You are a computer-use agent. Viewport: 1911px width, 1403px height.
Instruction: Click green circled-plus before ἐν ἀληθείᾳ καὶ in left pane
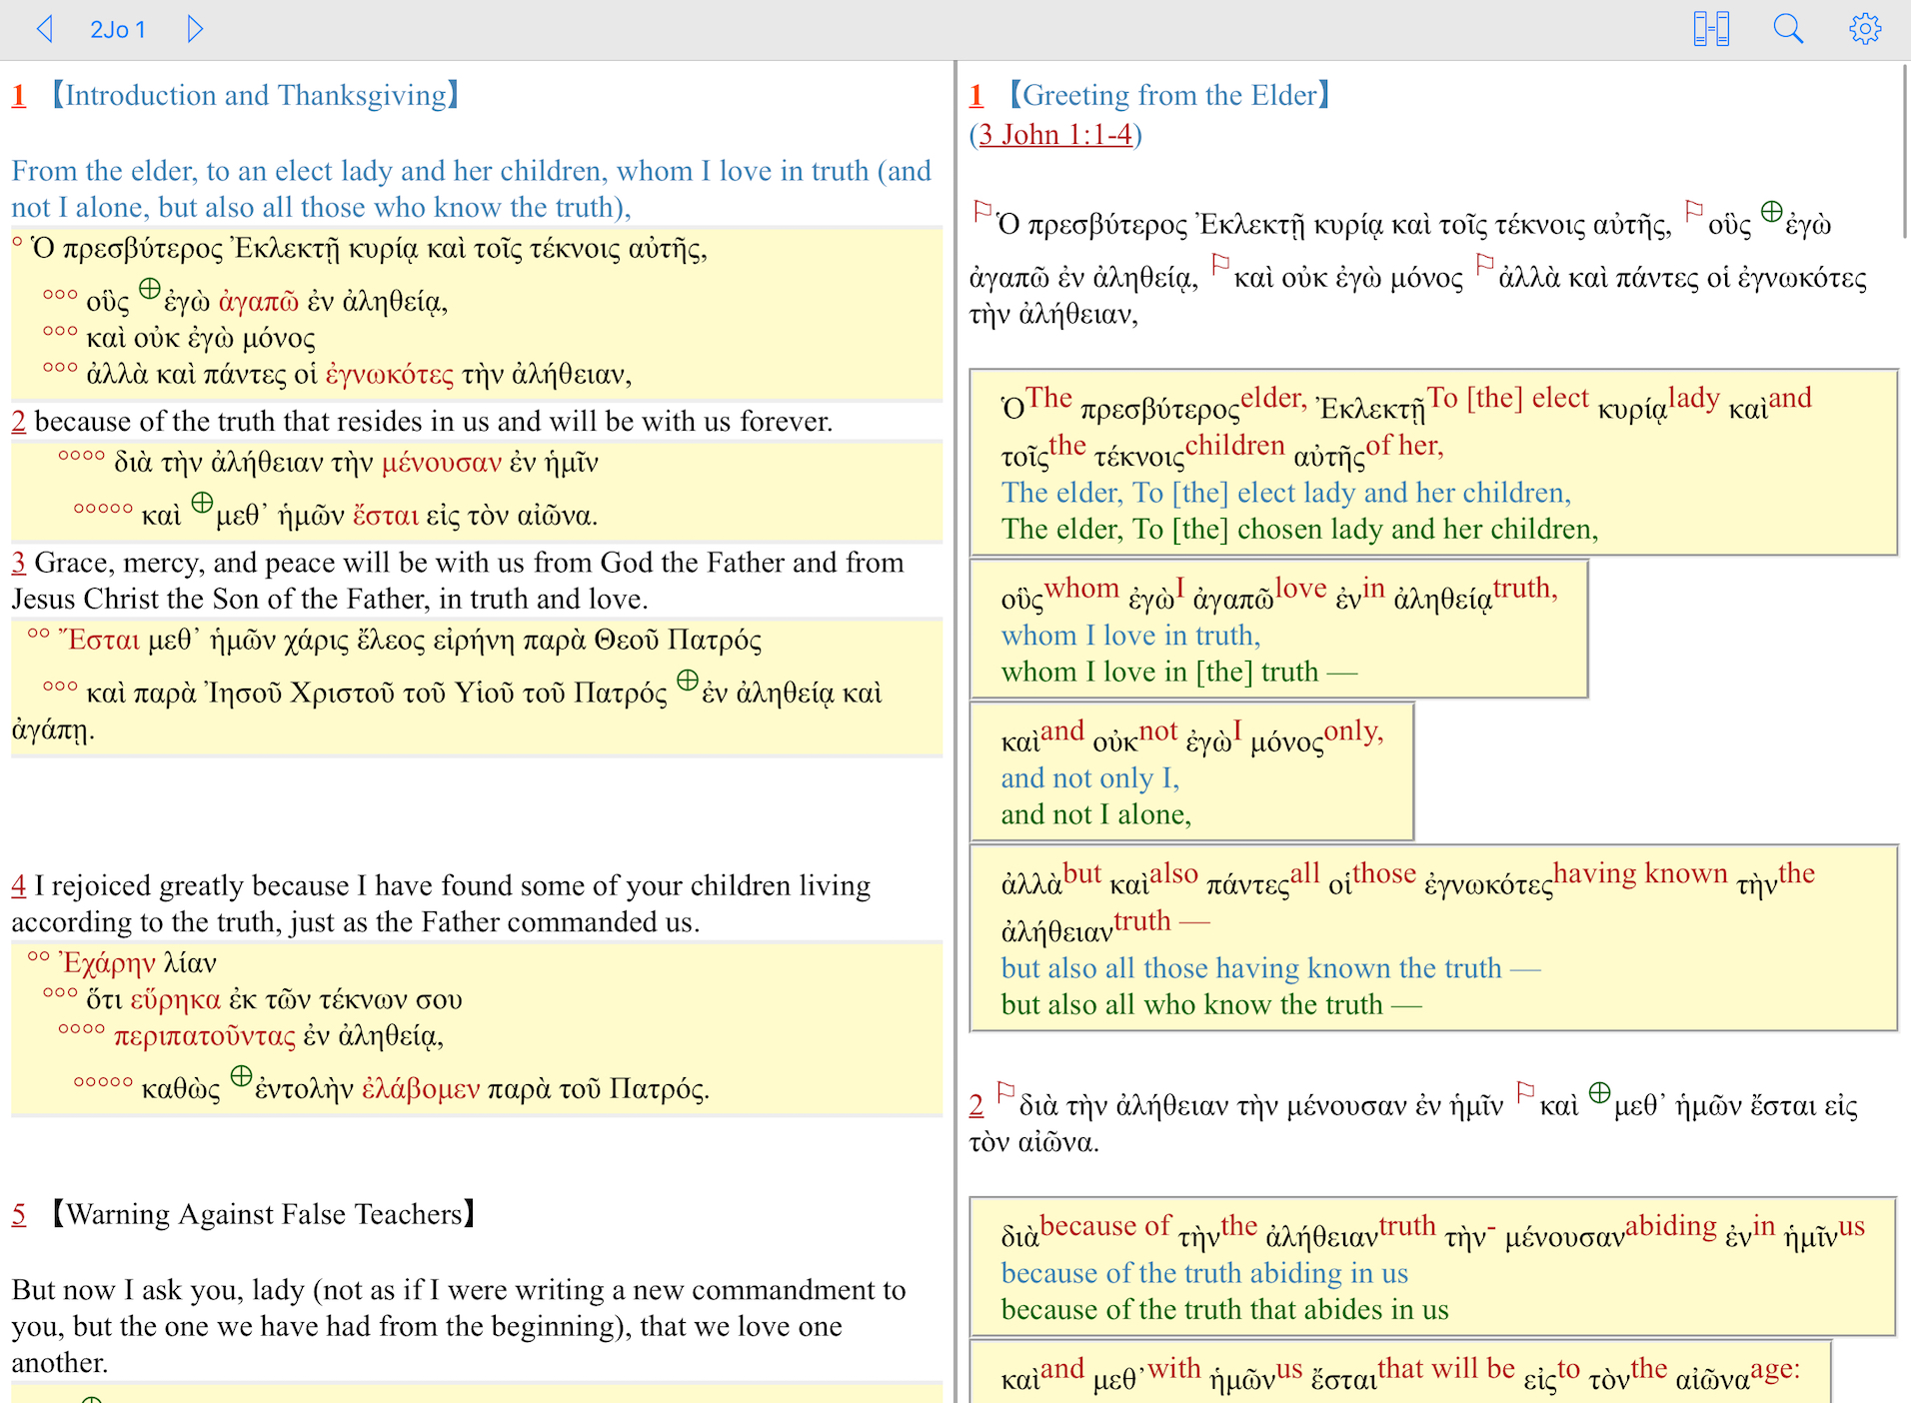[687, 681]
